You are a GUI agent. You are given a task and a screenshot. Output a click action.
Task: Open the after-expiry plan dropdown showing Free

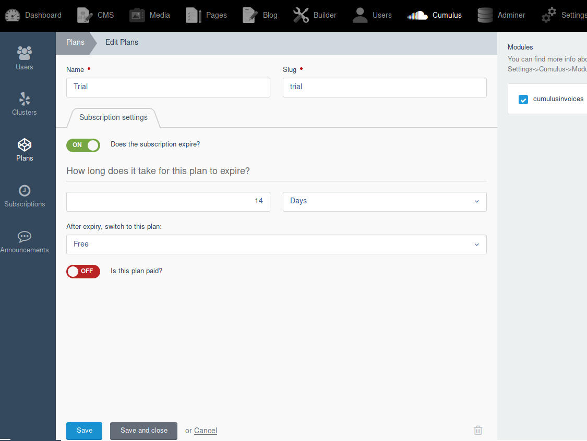276,244
